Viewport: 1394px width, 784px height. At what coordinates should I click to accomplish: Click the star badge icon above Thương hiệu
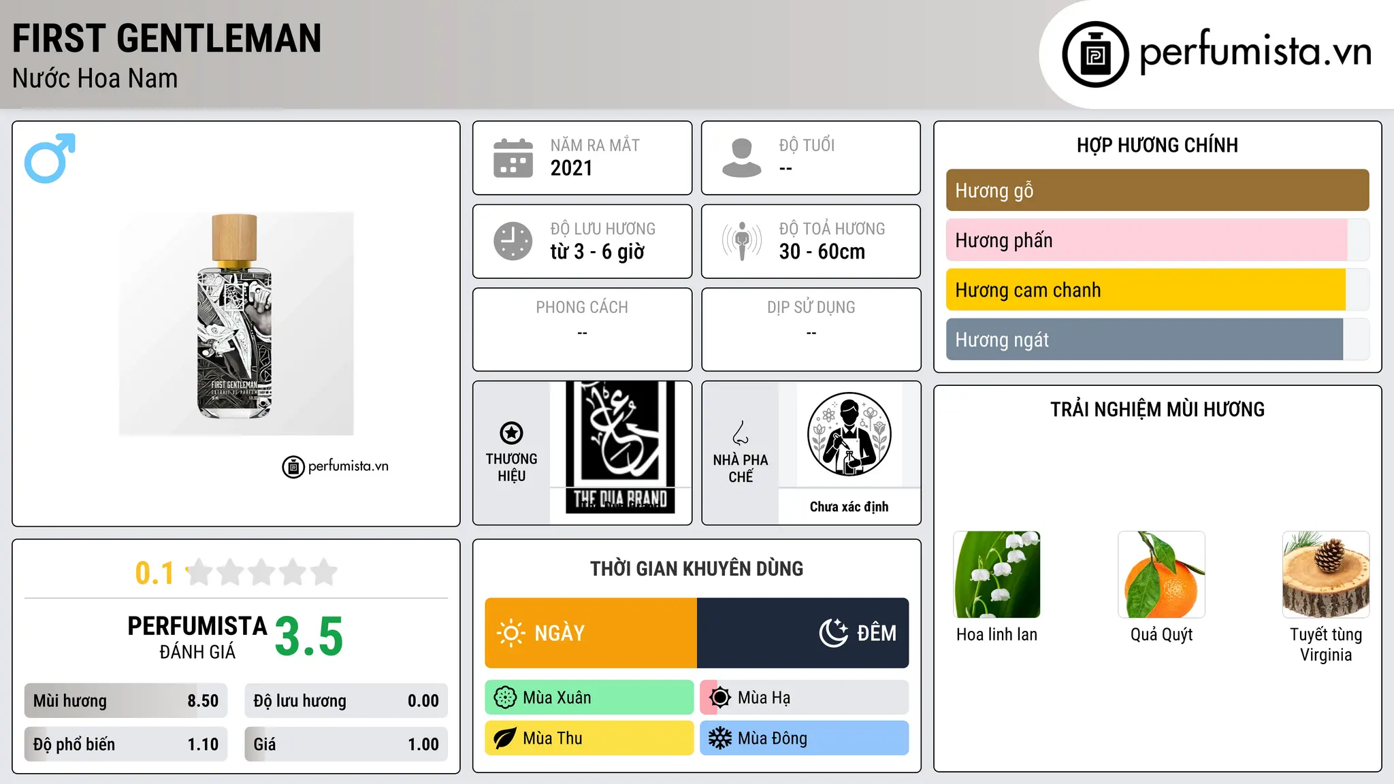point(511,433)
